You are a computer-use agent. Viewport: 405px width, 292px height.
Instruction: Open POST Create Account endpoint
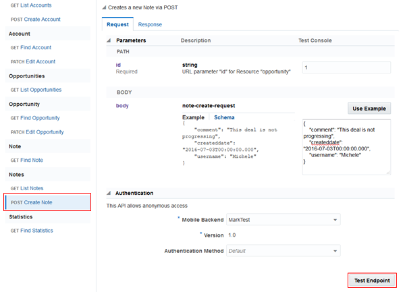tap(35, 20)
